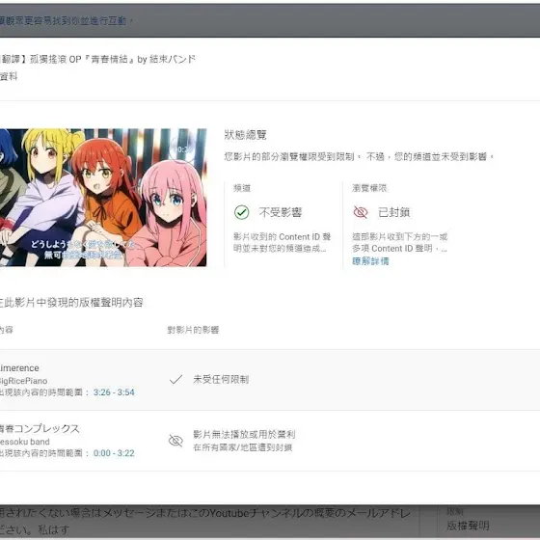Click the 對影片的影響 column header
Image resolution: width=540 pixels, height=540 pixels.
[x=193, y=330]
